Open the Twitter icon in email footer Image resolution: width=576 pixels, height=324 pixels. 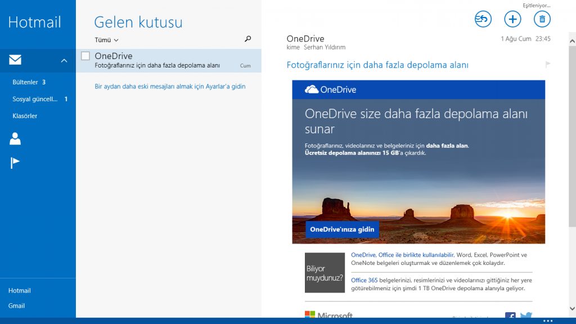coord(526,315)
